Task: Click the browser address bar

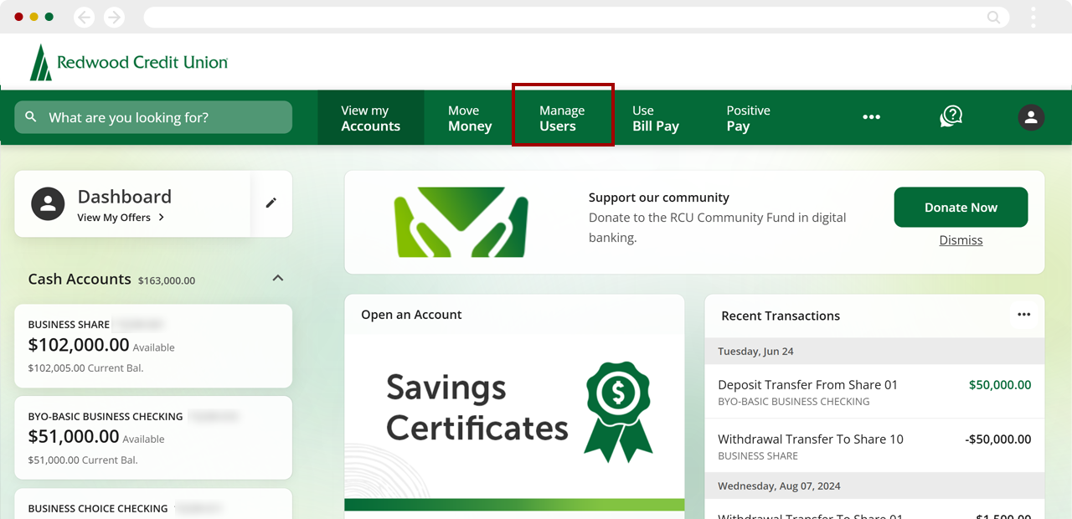Action: 576,17
